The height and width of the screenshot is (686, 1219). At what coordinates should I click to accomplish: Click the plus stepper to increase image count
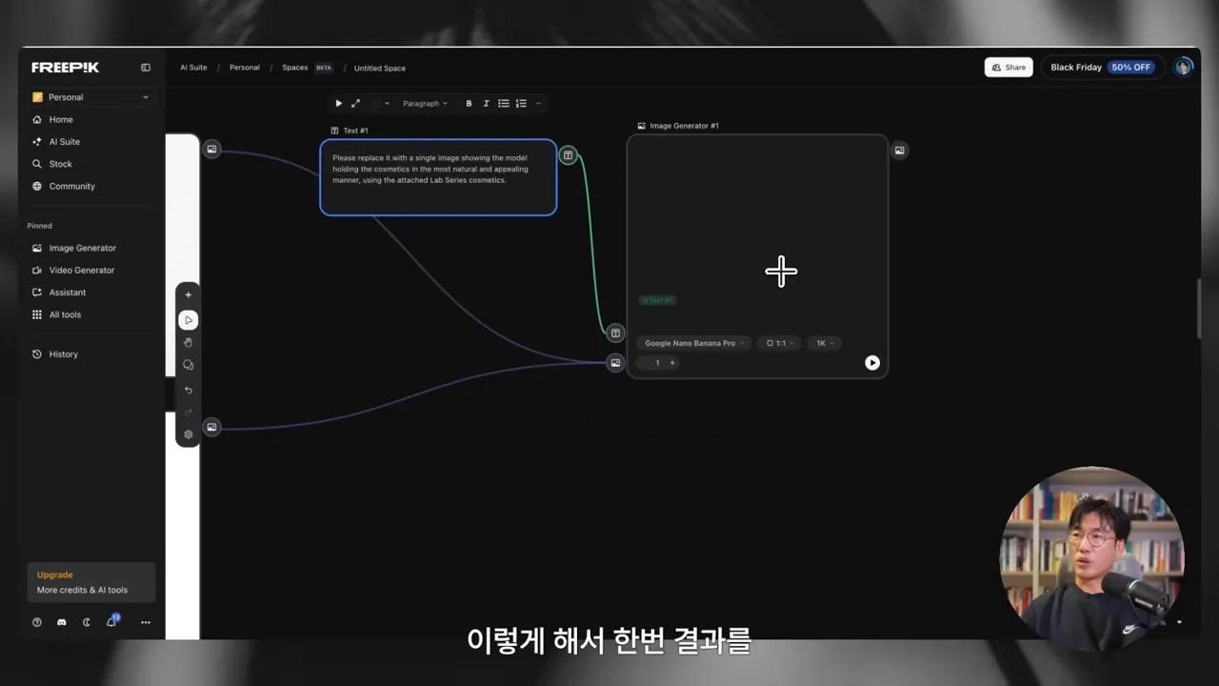pos(672,363)
